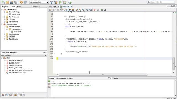Close the Main.java editor tab
This screenshot has width=177, height=99.
click(71, 7)
